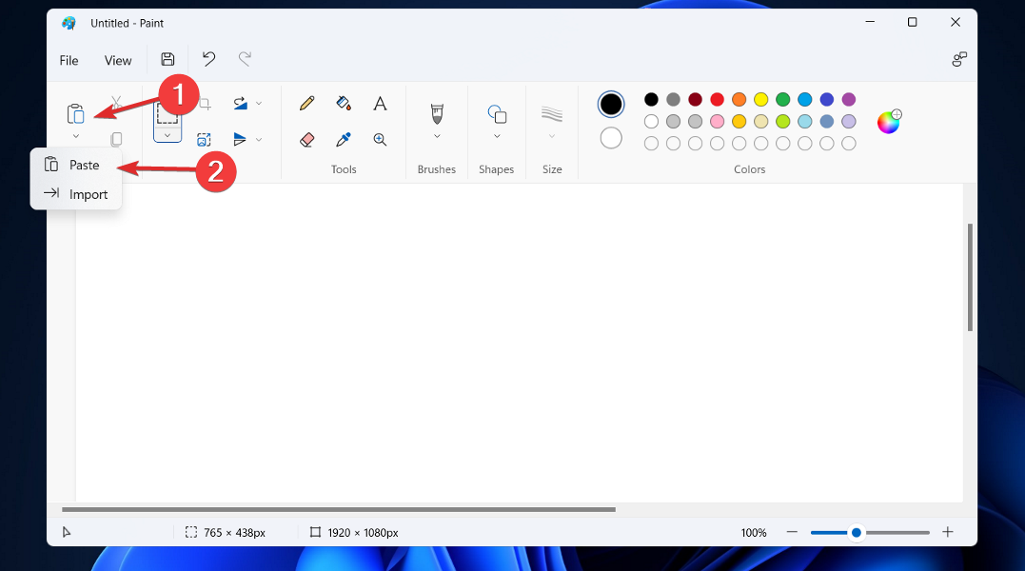Screen dimensions: 1025x571
Task: Select the Eraser tool
Action: click(x=306, y=139)
